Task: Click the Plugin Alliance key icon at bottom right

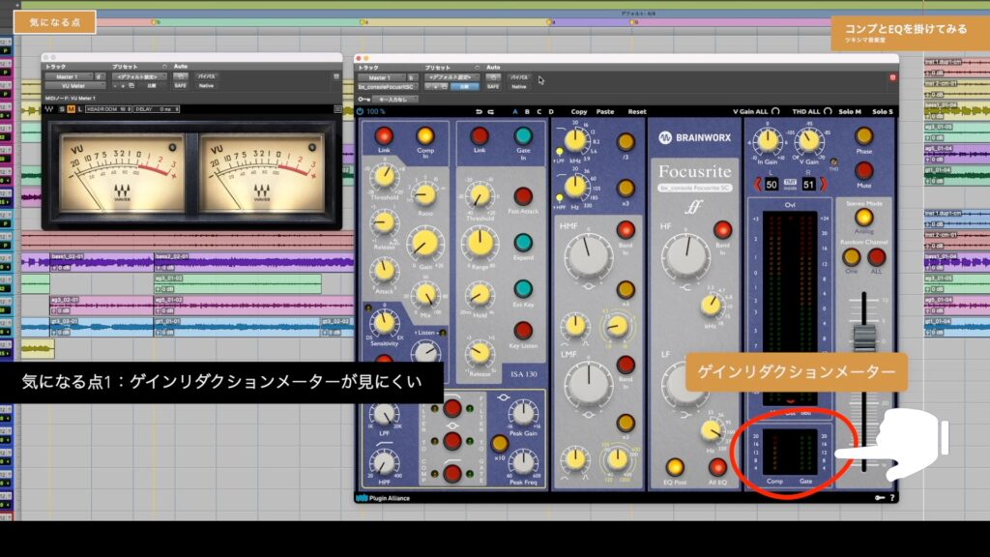Action: tap(880, 498)
